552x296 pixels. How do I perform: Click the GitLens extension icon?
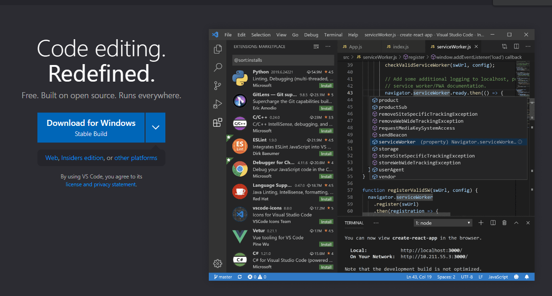pos(240,101)
